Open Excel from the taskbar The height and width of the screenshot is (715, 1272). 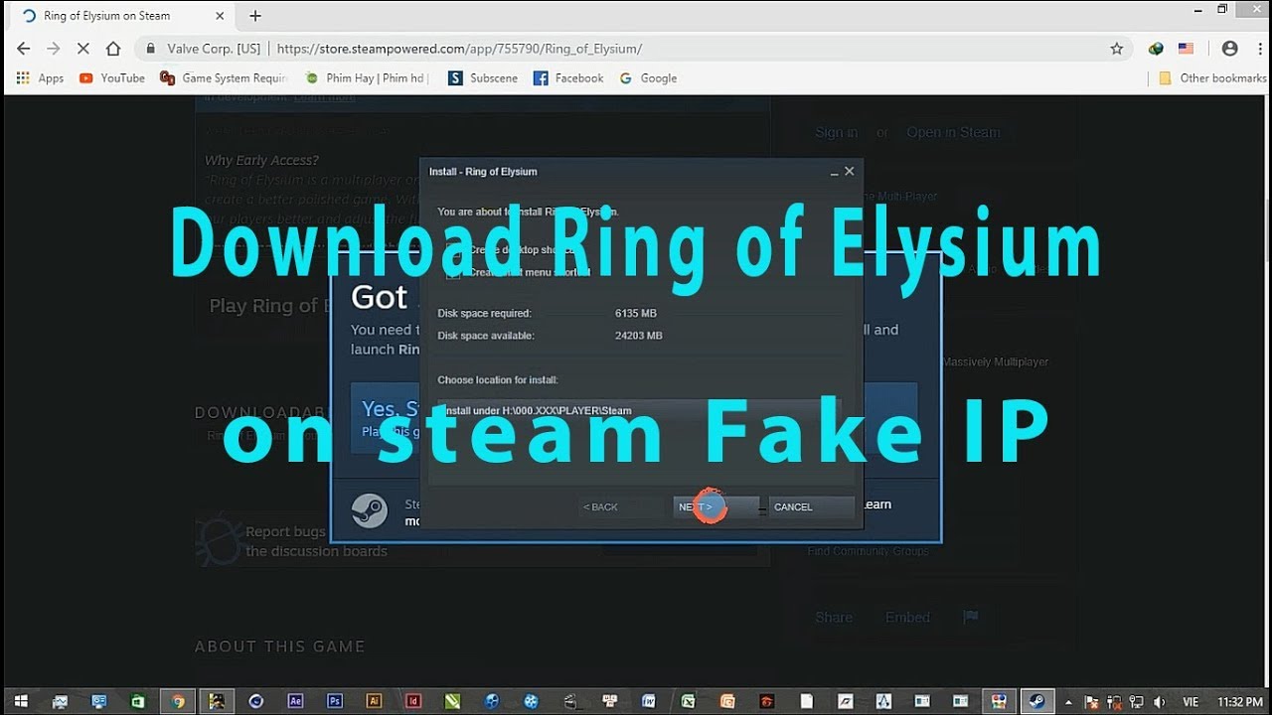pyautogui.click(x=688, y=701)
